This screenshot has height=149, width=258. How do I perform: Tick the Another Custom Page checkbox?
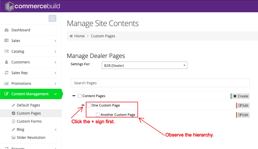[x=98, y=115]
